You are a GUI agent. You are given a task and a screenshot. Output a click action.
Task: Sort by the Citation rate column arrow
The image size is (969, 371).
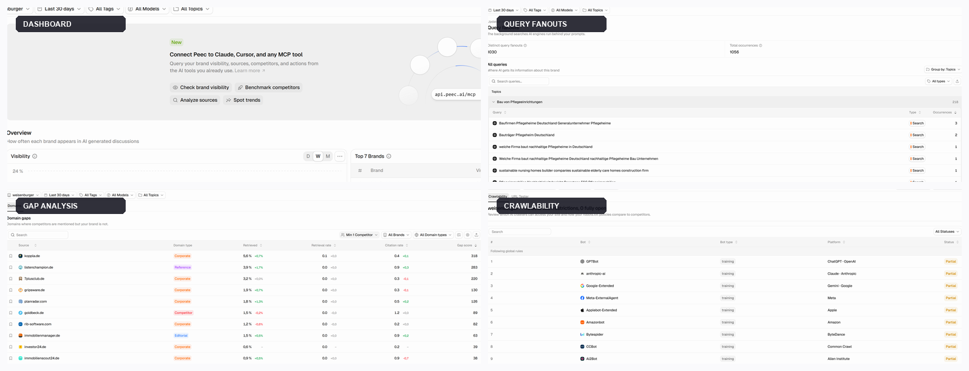tap(407, 246)
